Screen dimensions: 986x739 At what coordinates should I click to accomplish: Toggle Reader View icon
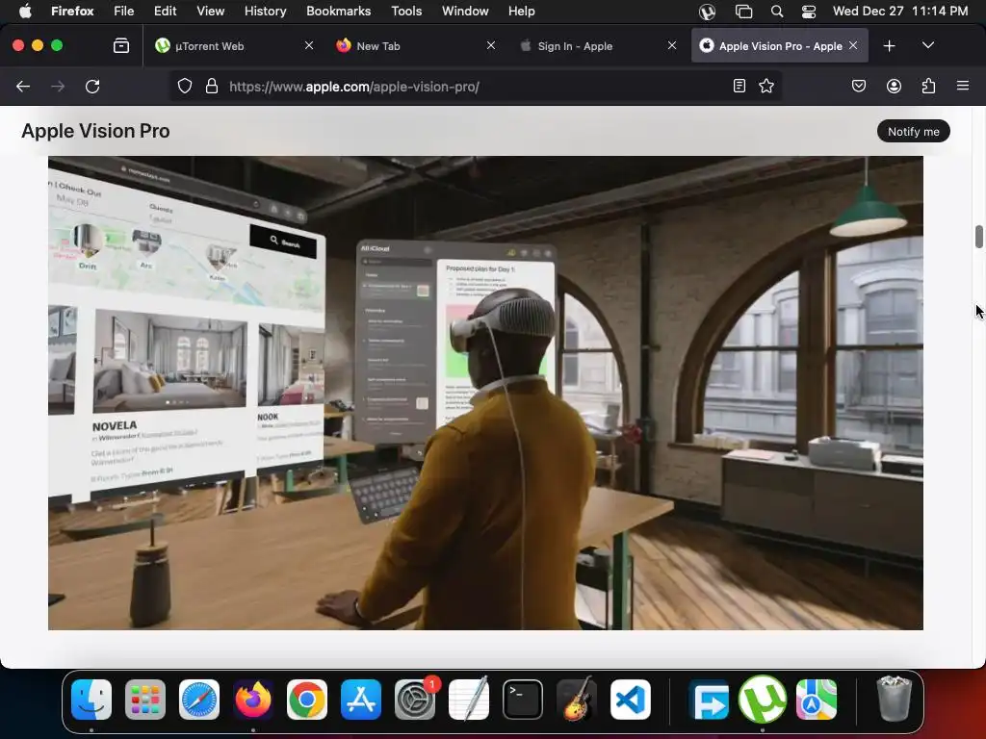pyautogui.click(x=739, y=86)
